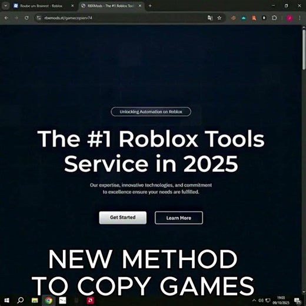Open the network icon in tray

point(268,300)
